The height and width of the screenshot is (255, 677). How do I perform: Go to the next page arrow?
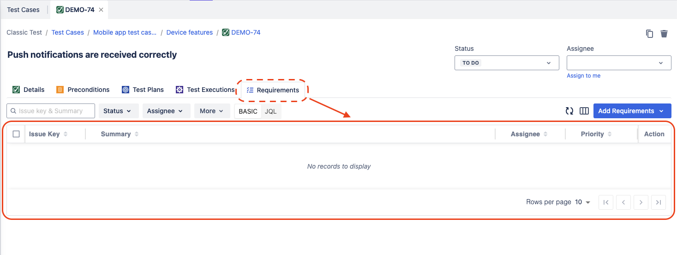tap(641, 202)
